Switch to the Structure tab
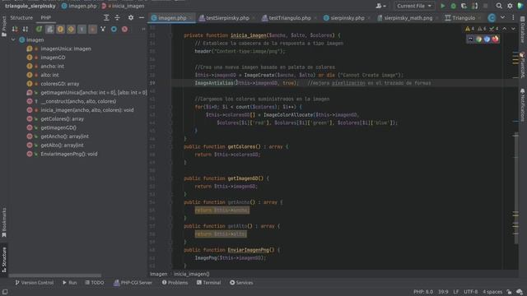The height and width of the screenshot is (296, 527). point(21,17)
